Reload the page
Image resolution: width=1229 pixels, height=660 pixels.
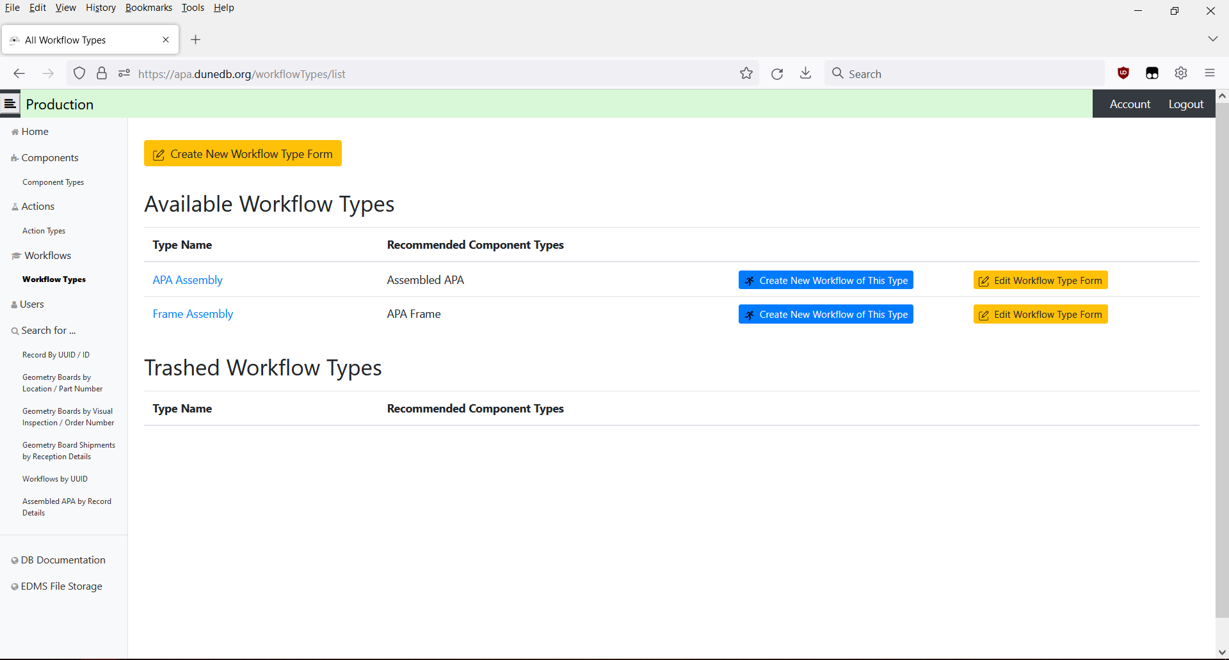(777, 74)
